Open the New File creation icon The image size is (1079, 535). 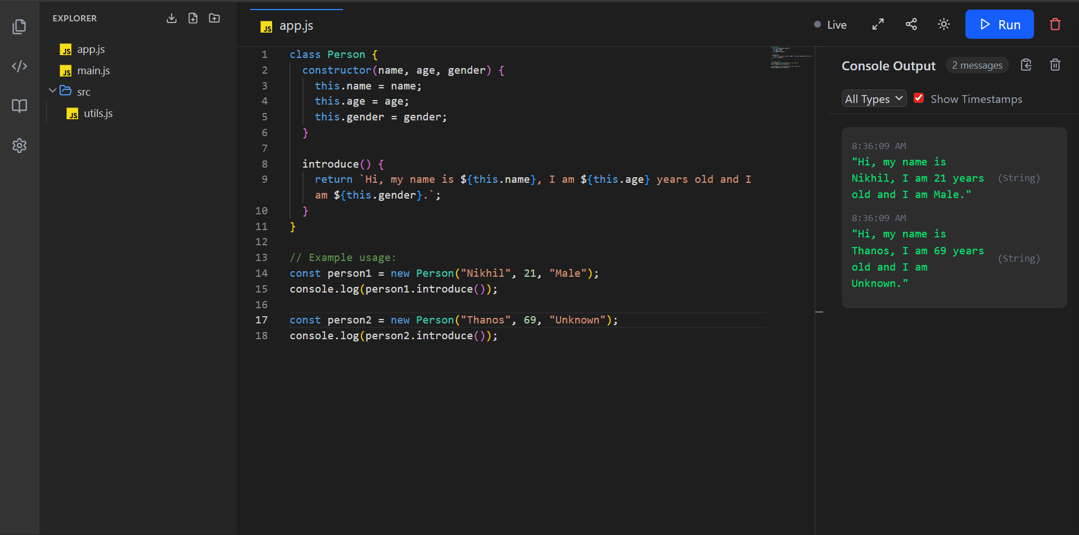point(193,18)
